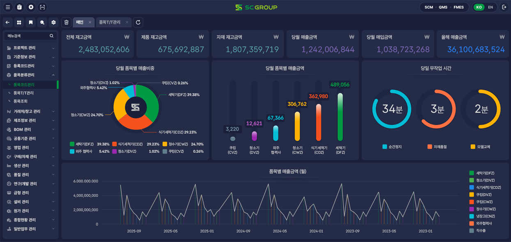Select the KO language option
The width and height of the screenshot is (511, 242).
tap(479, 7)
